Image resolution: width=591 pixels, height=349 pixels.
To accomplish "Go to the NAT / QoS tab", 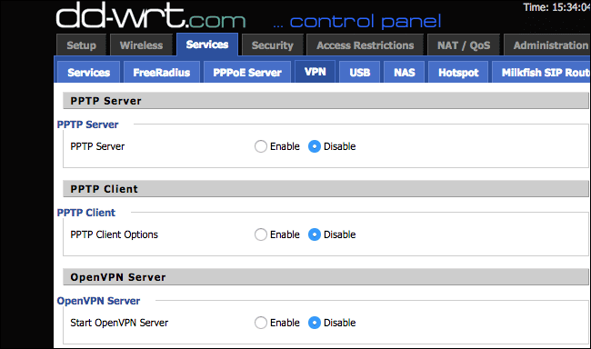I will pos(464,45).
